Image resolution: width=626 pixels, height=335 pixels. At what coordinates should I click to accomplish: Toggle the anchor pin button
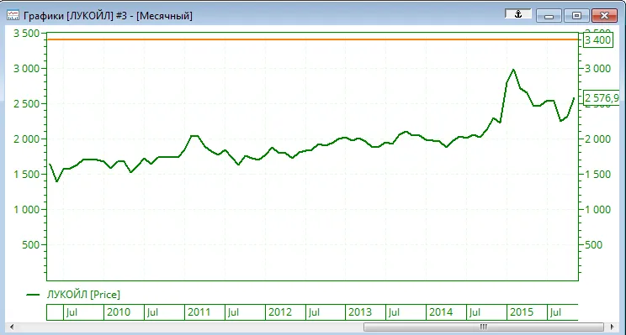pyautogui.click(x=517, y=14)
